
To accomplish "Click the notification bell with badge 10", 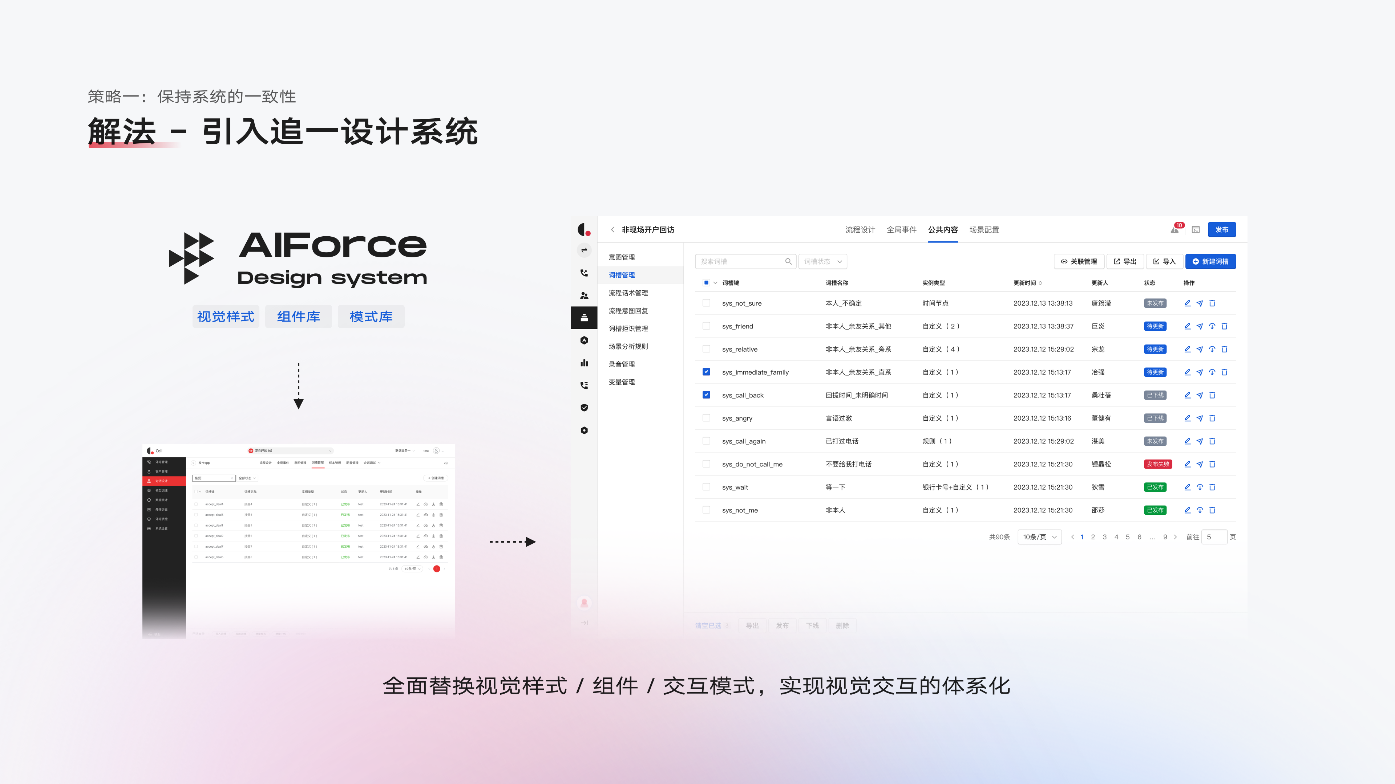I will (1174, 229).
